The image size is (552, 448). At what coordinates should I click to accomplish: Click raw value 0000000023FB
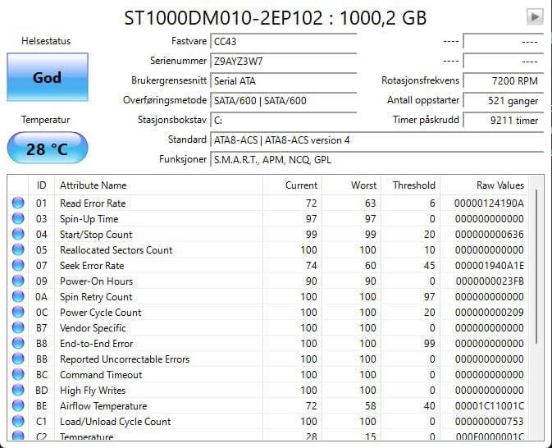(x=490, y=281)
